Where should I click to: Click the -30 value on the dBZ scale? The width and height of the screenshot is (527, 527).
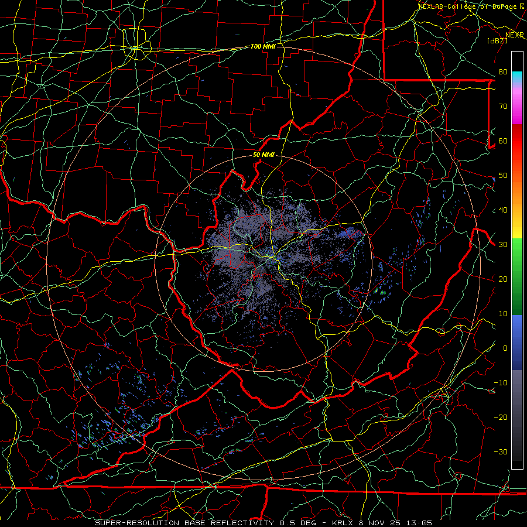(x=501, y=452)
